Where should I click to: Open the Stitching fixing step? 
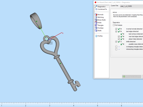point(100,17)
